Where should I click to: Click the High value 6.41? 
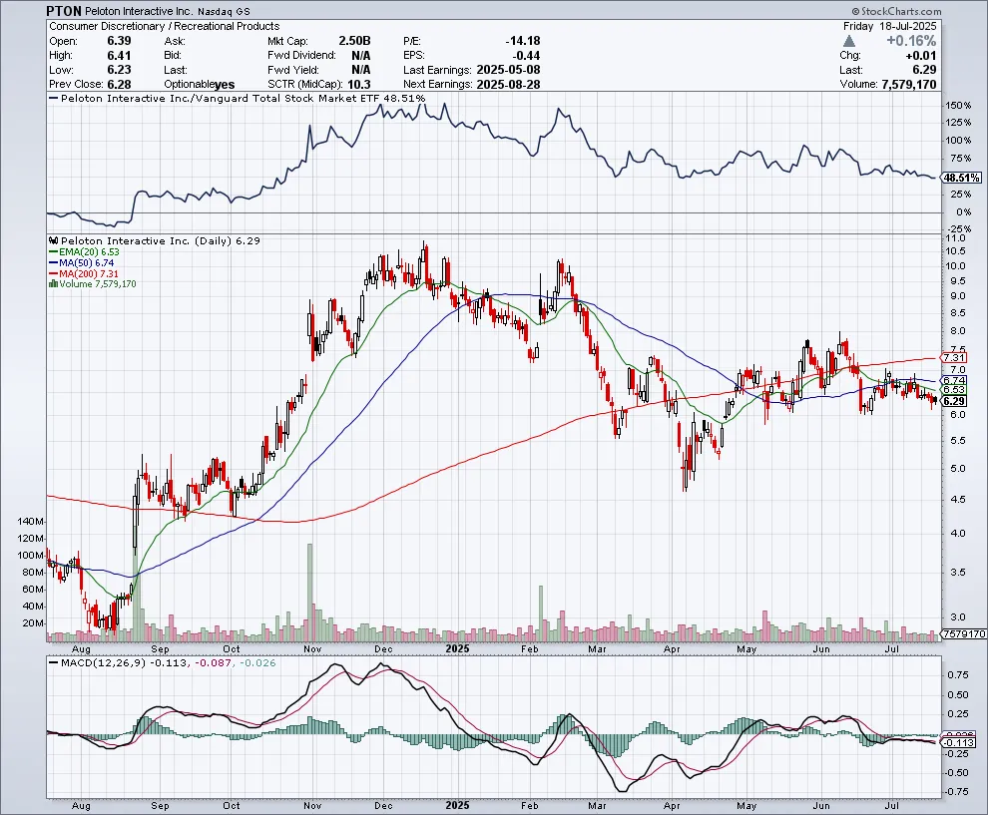click(119, 56)
